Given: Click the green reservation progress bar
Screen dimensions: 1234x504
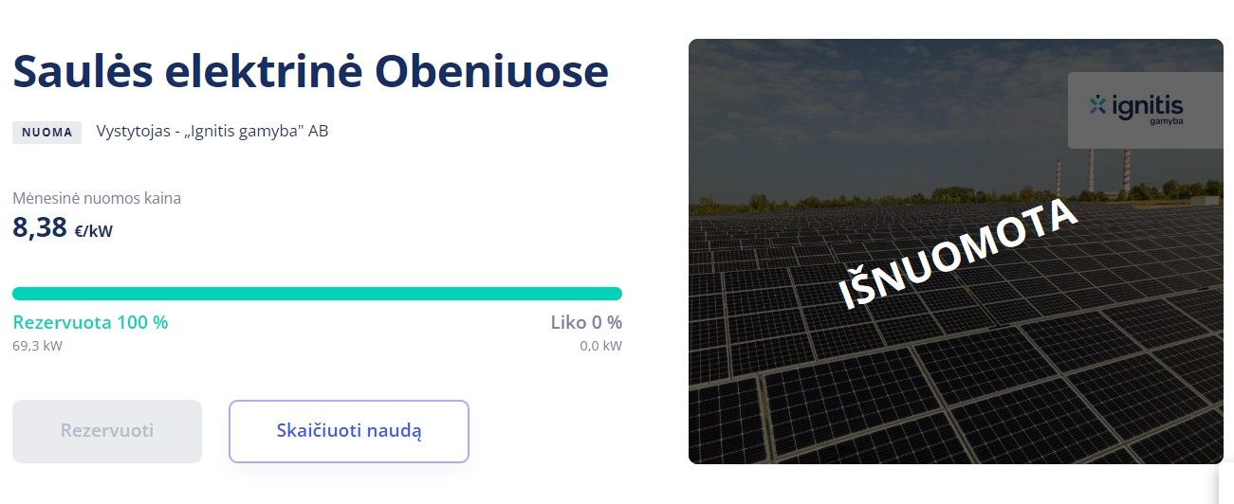Looking at the screenshot, I should tap(317, 294).
